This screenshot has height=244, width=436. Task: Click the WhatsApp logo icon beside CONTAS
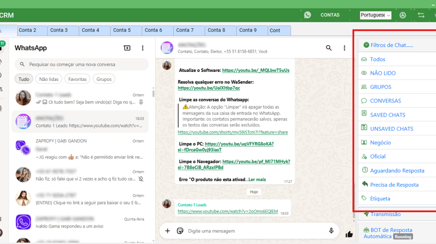[x=307, y=15]
